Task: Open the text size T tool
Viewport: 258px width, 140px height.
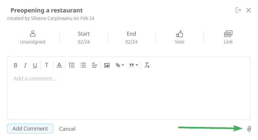Action: (47, 65)
